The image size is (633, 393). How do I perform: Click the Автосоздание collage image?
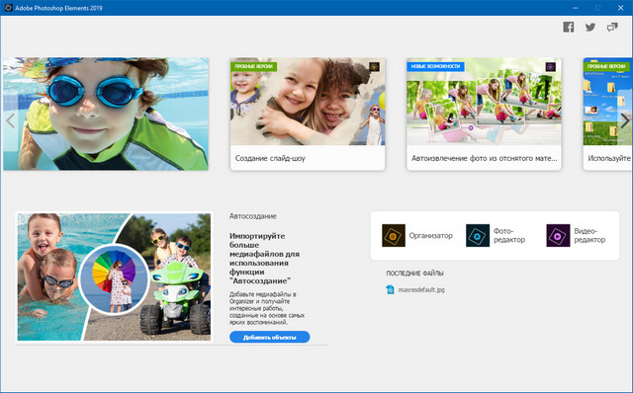pos(114,276)
